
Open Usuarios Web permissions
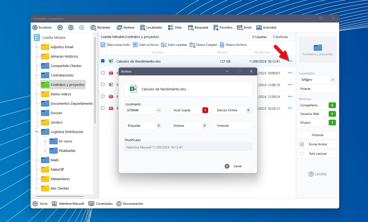coord(317,114)
